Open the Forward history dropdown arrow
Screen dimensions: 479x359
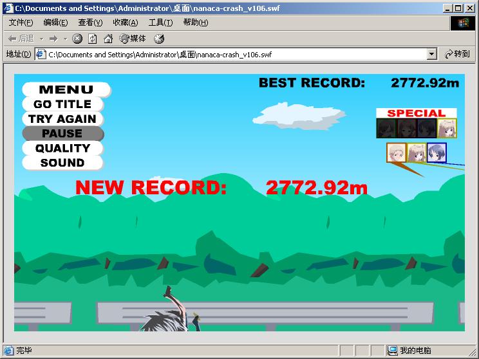[x=65, y=39]
